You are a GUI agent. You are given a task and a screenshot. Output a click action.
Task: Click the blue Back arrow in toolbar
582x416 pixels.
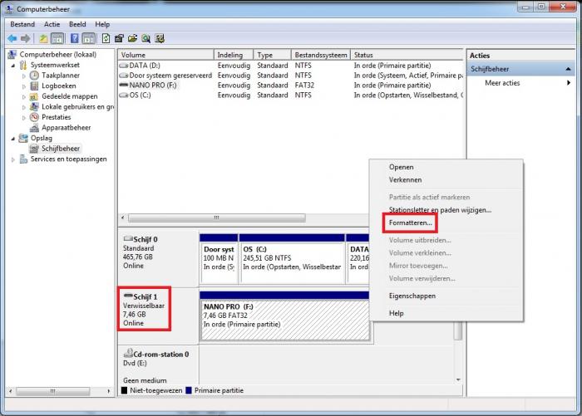12,38
